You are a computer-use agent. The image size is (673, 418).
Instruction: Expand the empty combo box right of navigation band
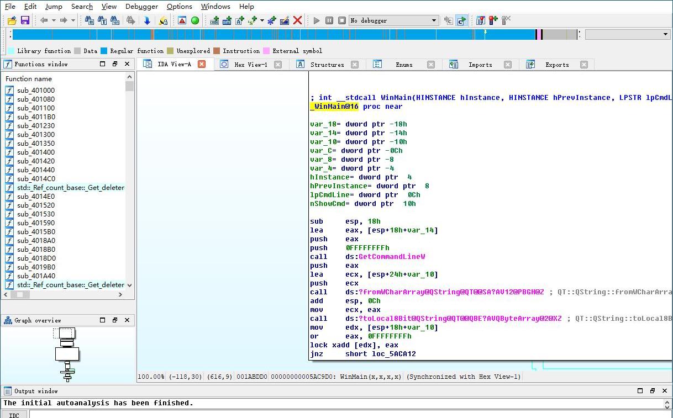[x=665, y=34]
